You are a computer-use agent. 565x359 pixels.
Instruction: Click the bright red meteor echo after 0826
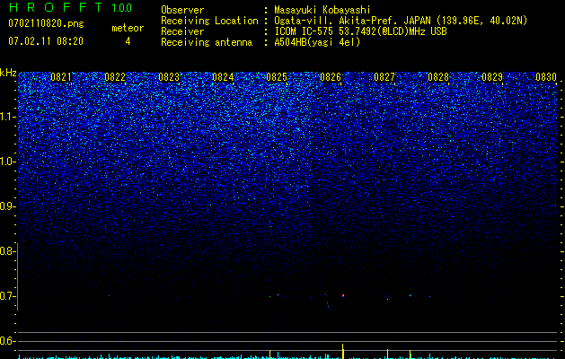(x=343, y=295)
